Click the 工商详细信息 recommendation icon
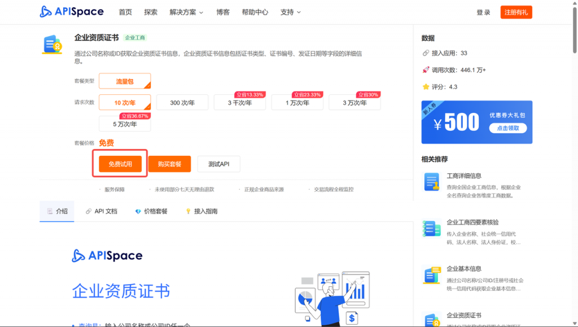The width and height of the screenshot is (578, 327). pos(432,182)
